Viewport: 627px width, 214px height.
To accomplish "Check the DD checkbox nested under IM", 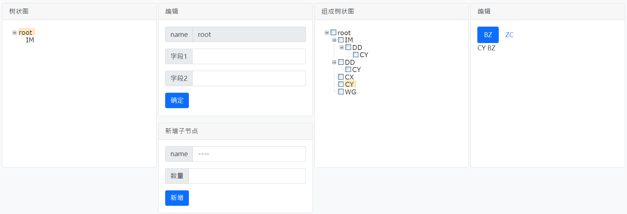I will pos(348,47).
